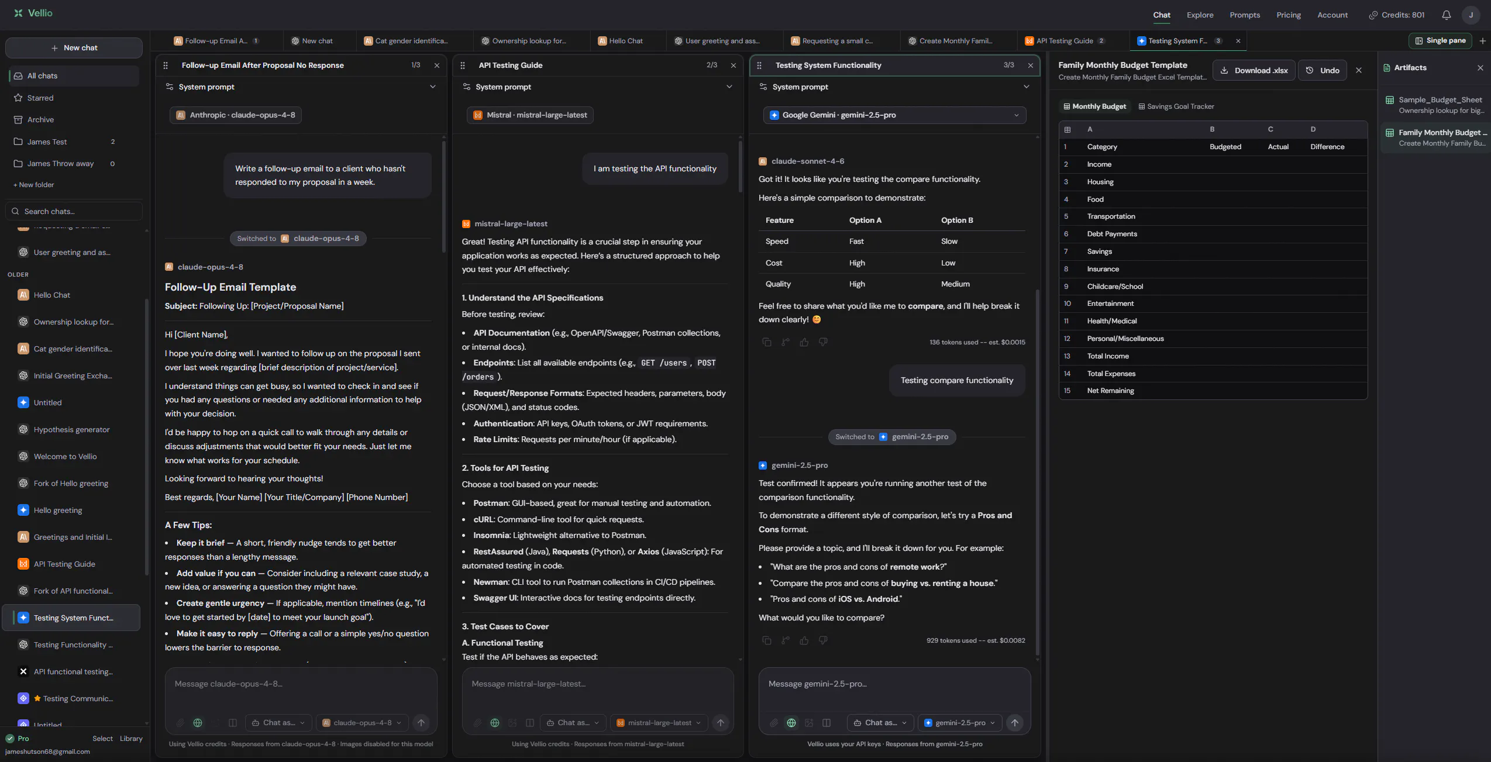Toggle image generation icon in mistral-large-latest input
1491x762 pixels.
coord(512,723)
